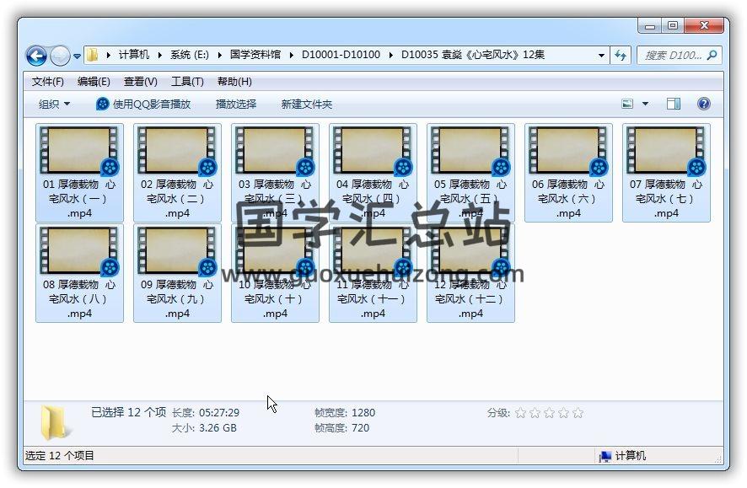Click the 帧宽度: 1280 detail
The image size is (747, 488).
pyautogui.click(x=345, y=413)
